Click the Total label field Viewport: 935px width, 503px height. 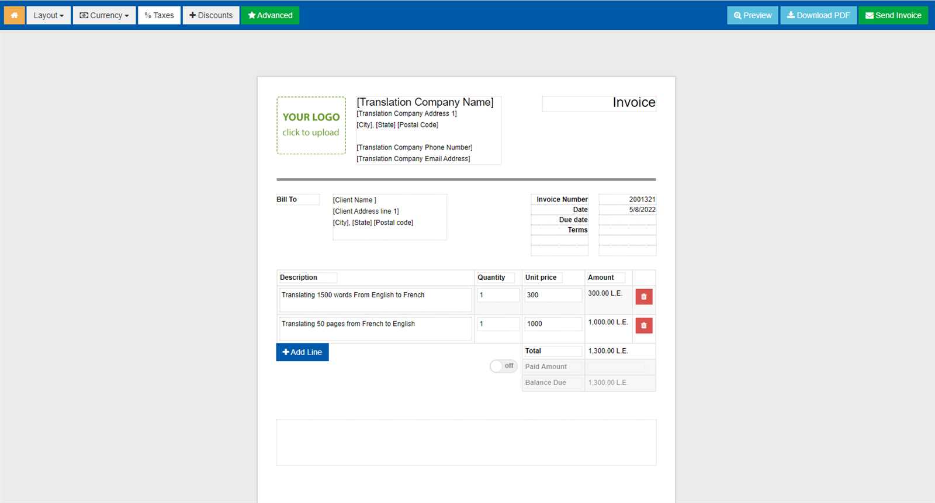click(553, 351)
